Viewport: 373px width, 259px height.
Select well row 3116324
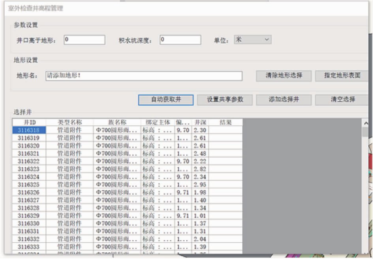coord(127,177)
